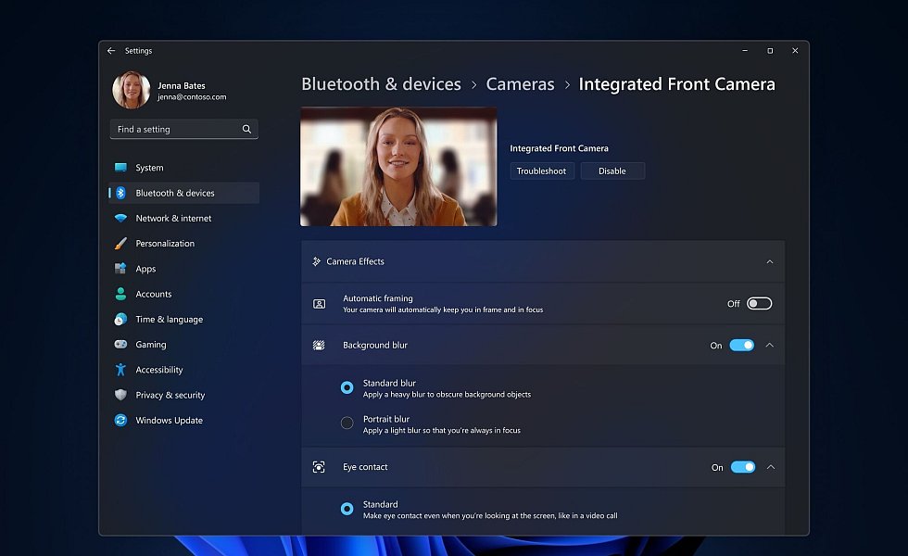Click the Windows Update refresh icon

click(x=120, y=420)
